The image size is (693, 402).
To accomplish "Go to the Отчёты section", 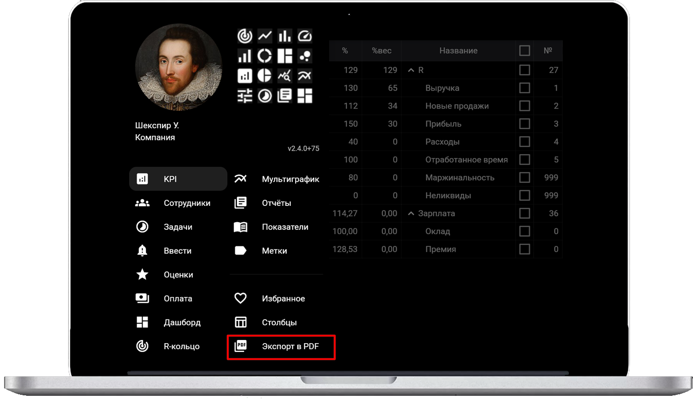I will pyautogui.click(x=276, y=203).
